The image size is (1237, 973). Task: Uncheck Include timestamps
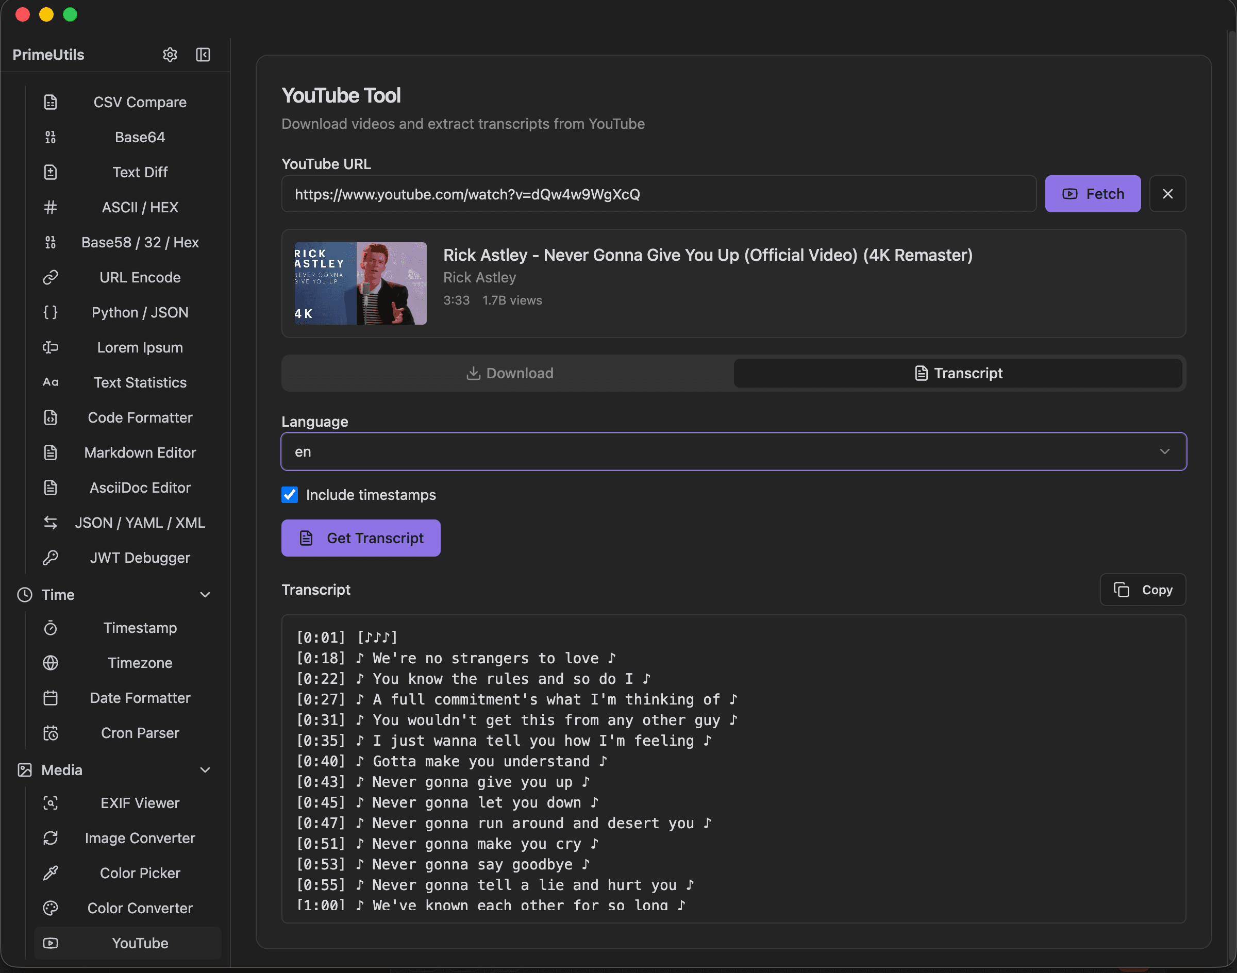290,494
